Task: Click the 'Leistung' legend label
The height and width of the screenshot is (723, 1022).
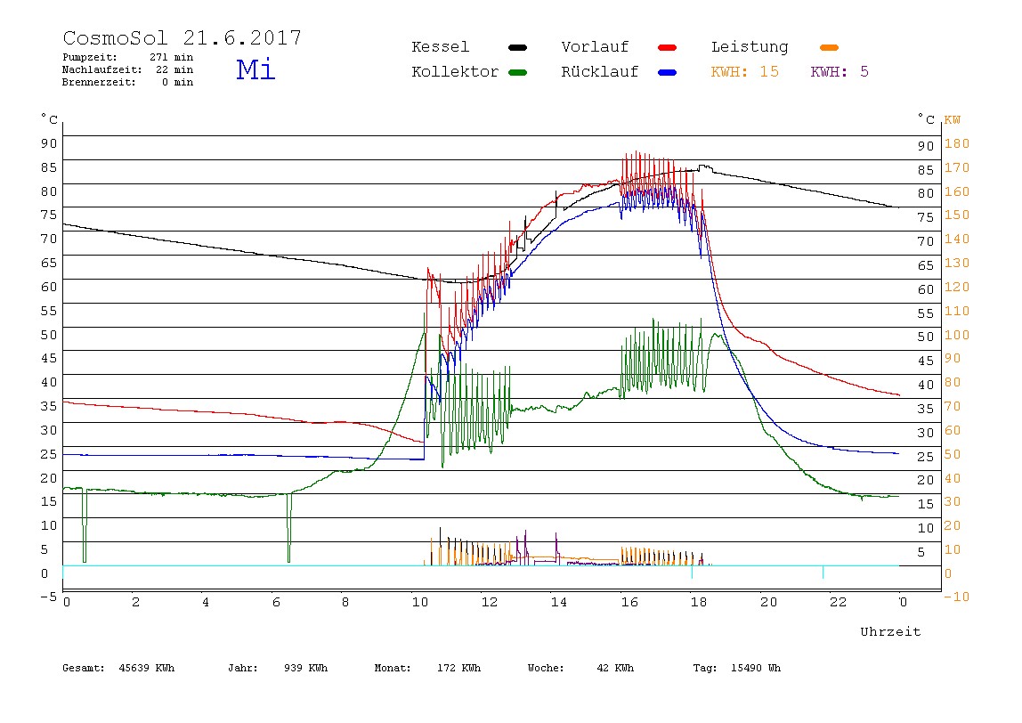Action: pos(750,47)
